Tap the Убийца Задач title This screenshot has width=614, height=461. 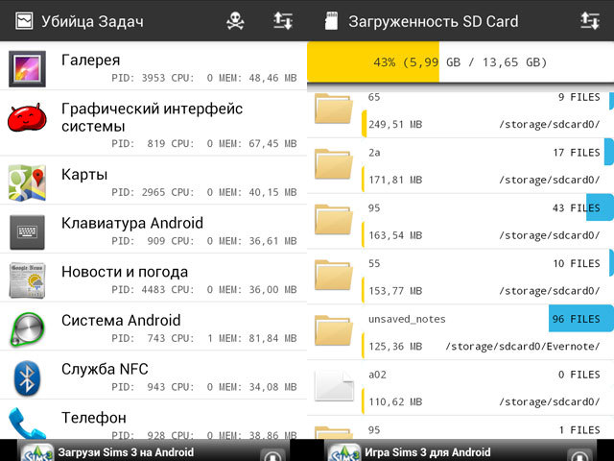click(92, 21)
